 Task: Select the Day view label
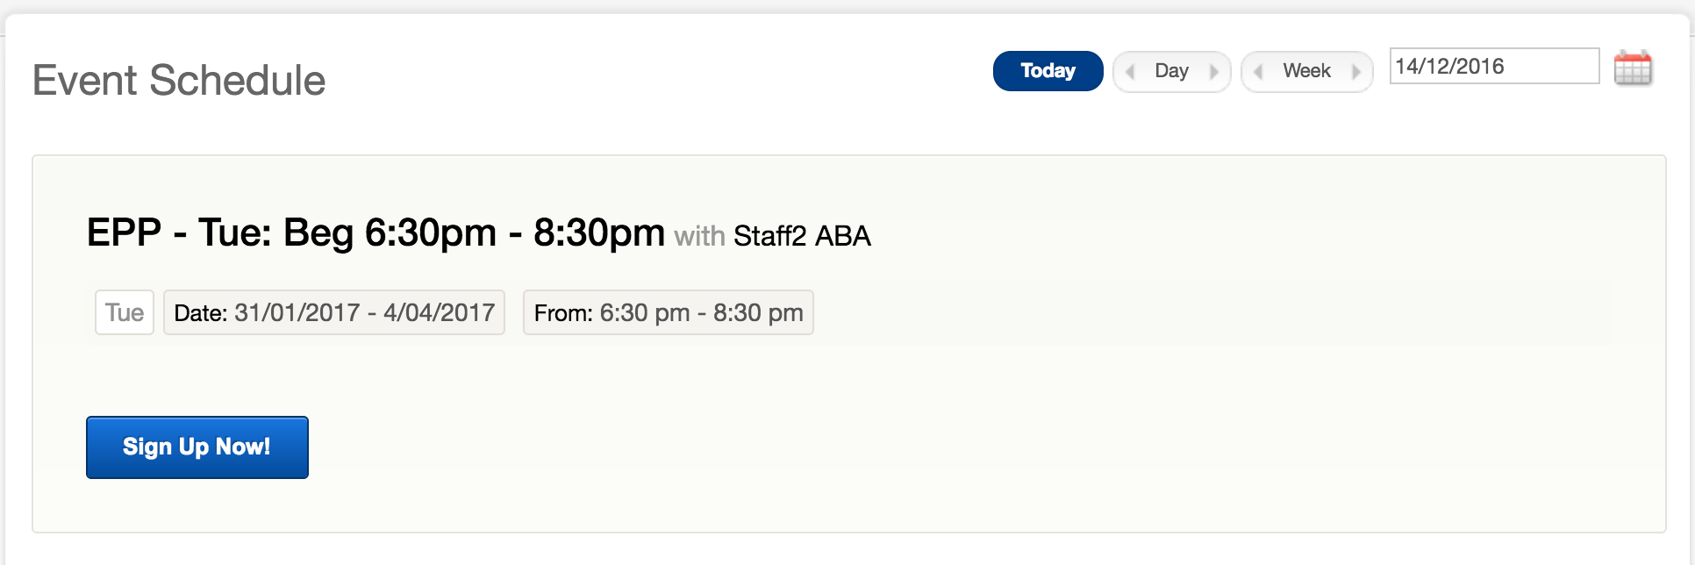point(1171,71)
